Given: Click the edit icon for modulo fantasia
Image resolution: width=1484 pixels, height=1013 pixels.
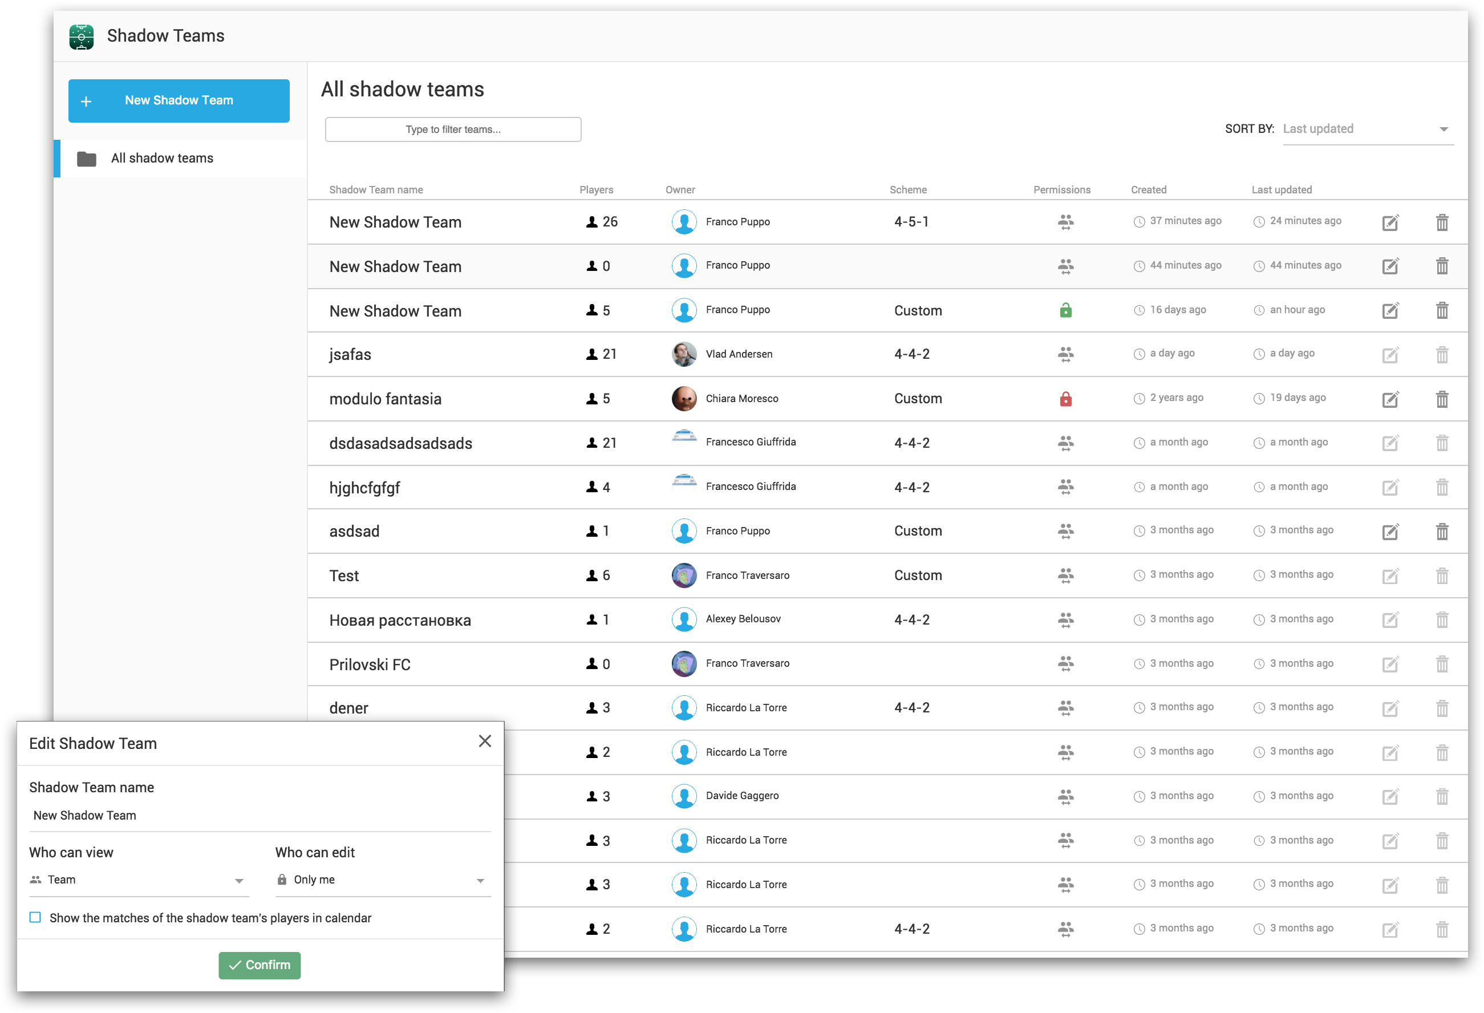Looking at the screenshot, I should tap(1389, 399).
